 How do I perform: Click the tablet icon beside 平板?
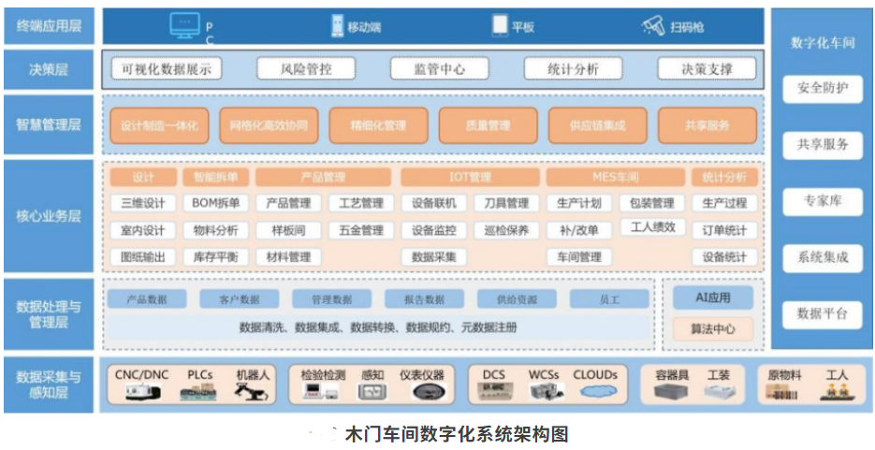point(500,25)
